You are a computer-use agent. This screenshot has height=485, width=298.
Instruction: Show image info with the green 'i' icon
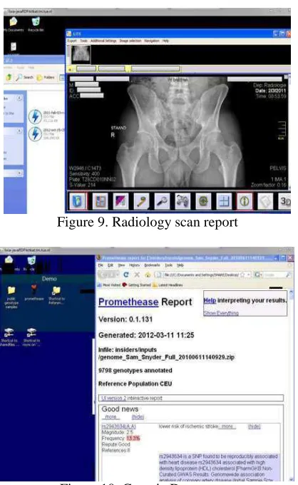[x=245, y=201]
